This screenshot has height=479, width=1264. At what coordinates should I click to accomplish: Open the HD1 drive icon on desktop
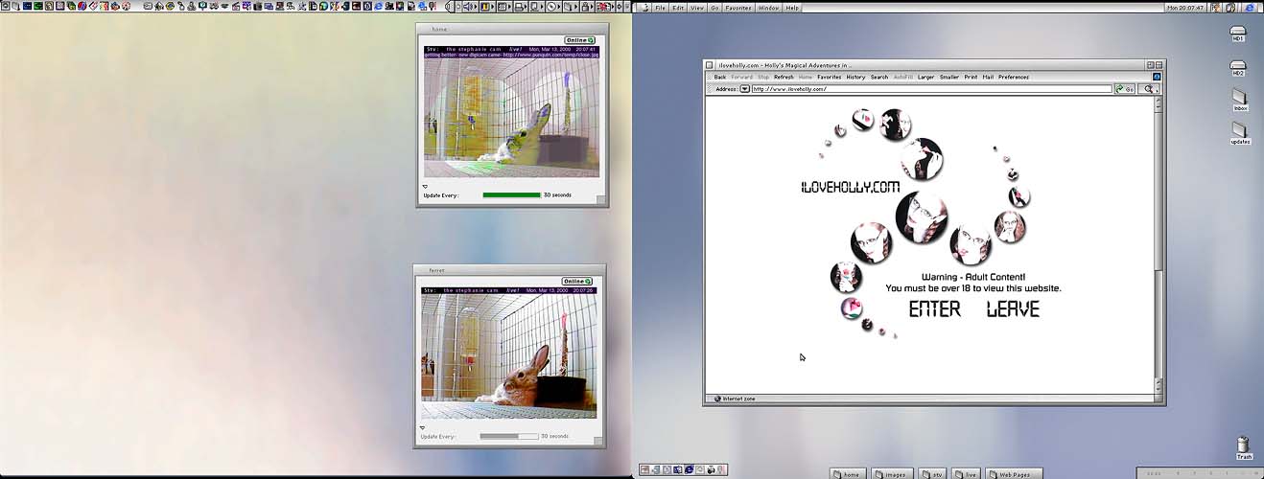coord(1238,33)
